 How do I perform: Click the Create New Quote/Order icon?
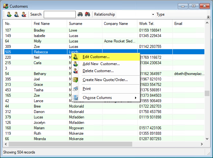pos(75,80)
